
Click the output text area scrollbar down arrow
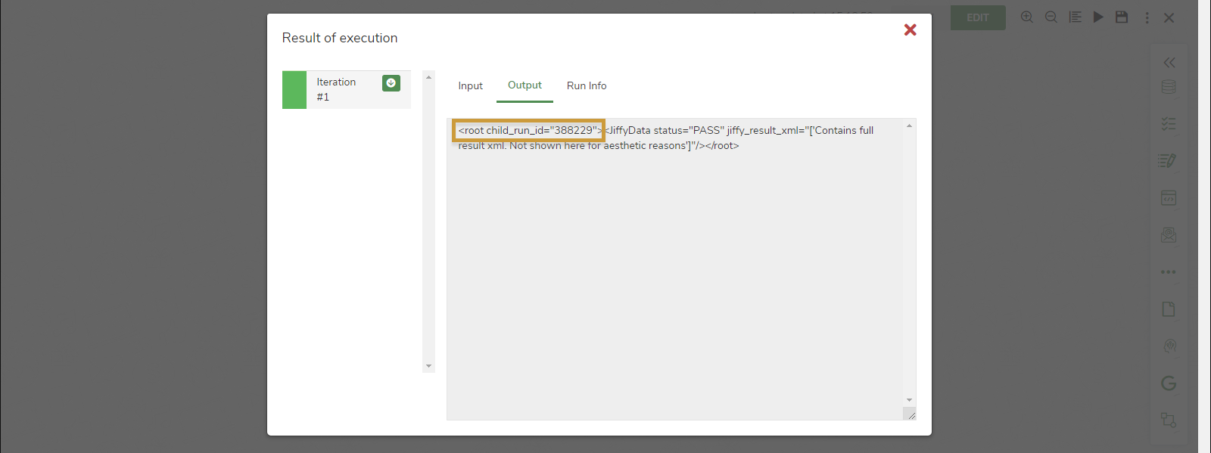pos(909,400)
